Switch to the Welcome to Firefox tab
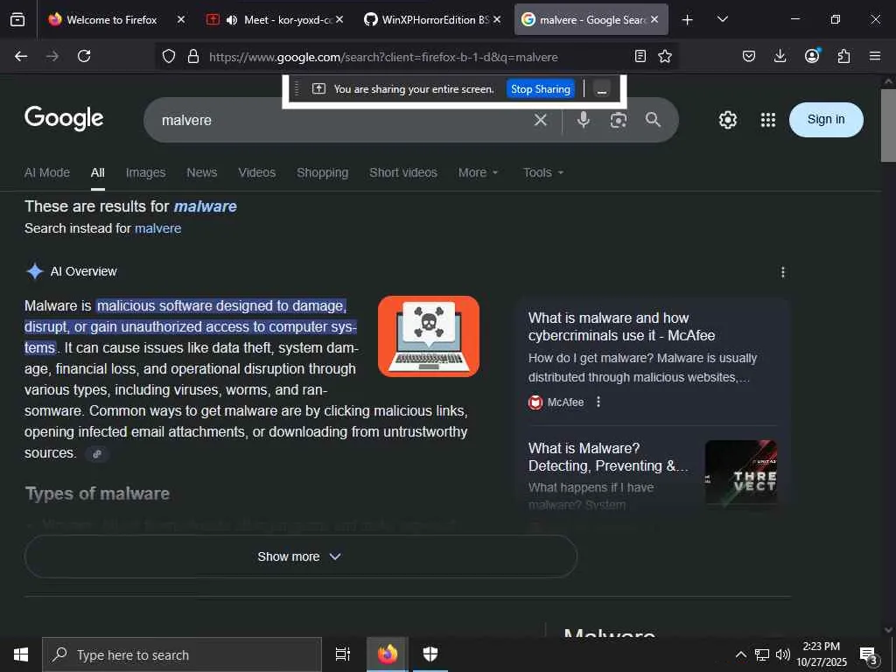896x672 pixels. 111,20
